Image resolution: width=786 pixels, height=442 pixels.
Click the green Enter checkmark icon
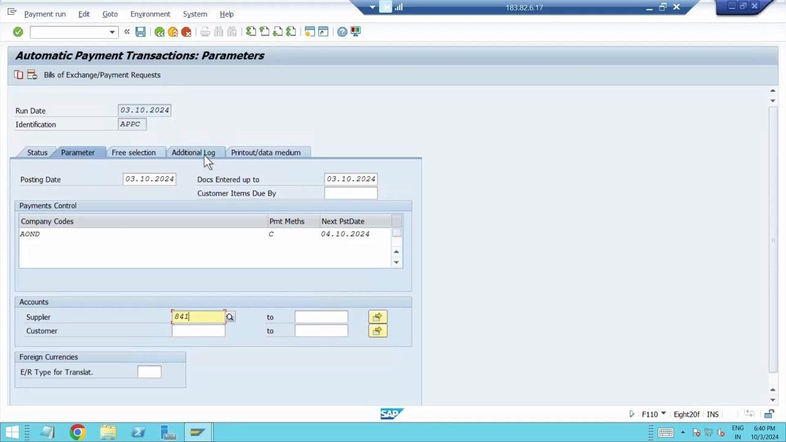point(18,32)
